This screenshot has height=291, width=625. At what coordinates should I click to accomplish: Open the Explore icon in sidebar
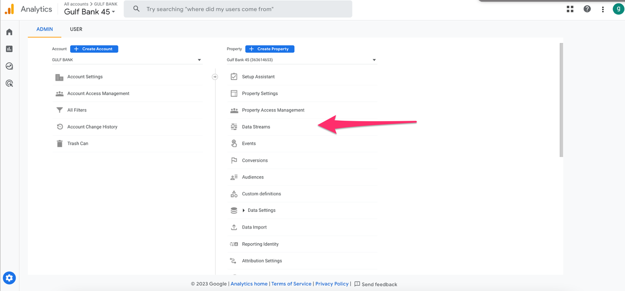[x=9, y=66]
